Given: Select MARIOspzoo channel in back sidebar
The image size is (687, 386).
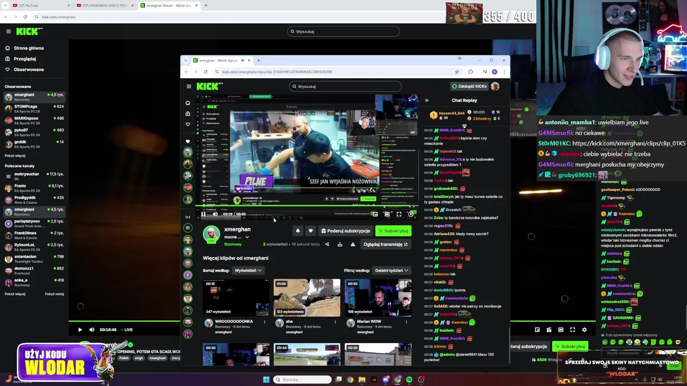Looking at the screenshot, I should 33,120.
